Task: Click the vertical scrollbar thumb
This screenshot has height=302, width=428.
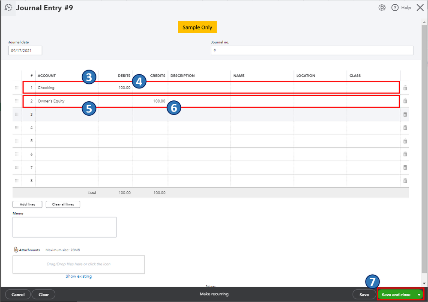Action: tap(424, 149)
